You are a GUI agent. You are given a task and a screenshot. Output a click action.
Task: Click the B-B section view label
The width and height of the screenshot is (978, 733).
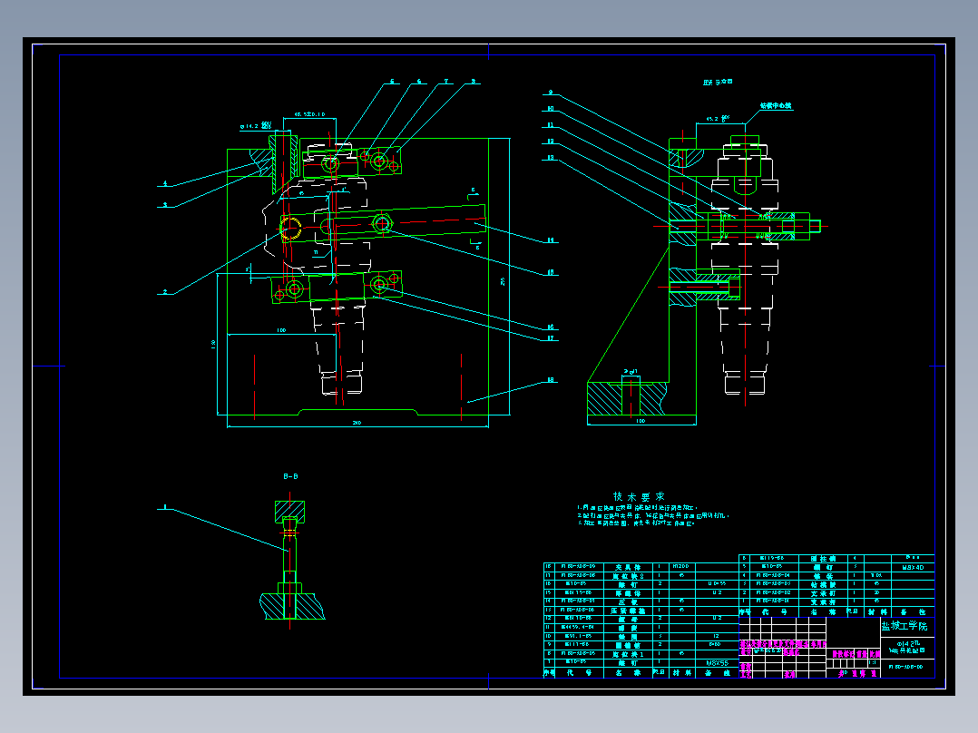[290, 476]
